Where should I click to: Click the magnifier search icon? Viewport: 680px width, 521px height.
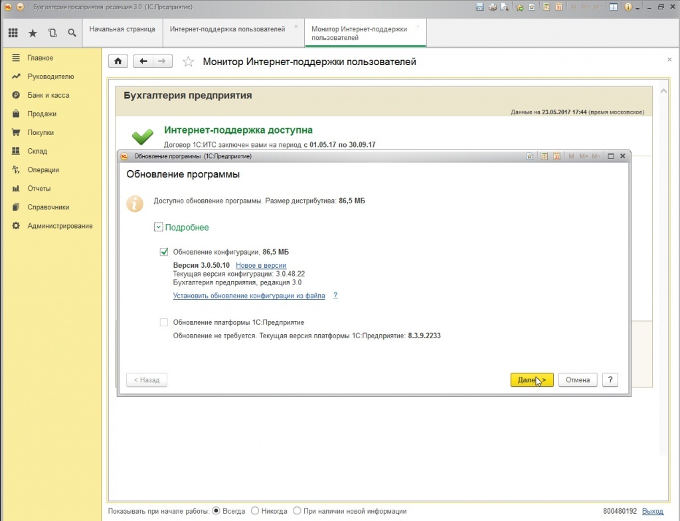click(72, 33)
